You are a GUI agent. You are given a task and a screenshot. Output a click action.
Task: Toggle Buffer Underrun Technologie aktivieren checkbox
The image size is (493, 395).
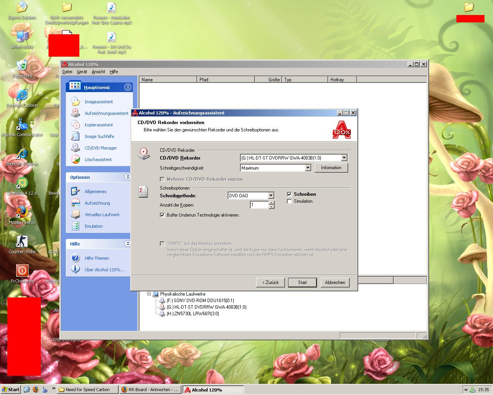click(162, 215)
